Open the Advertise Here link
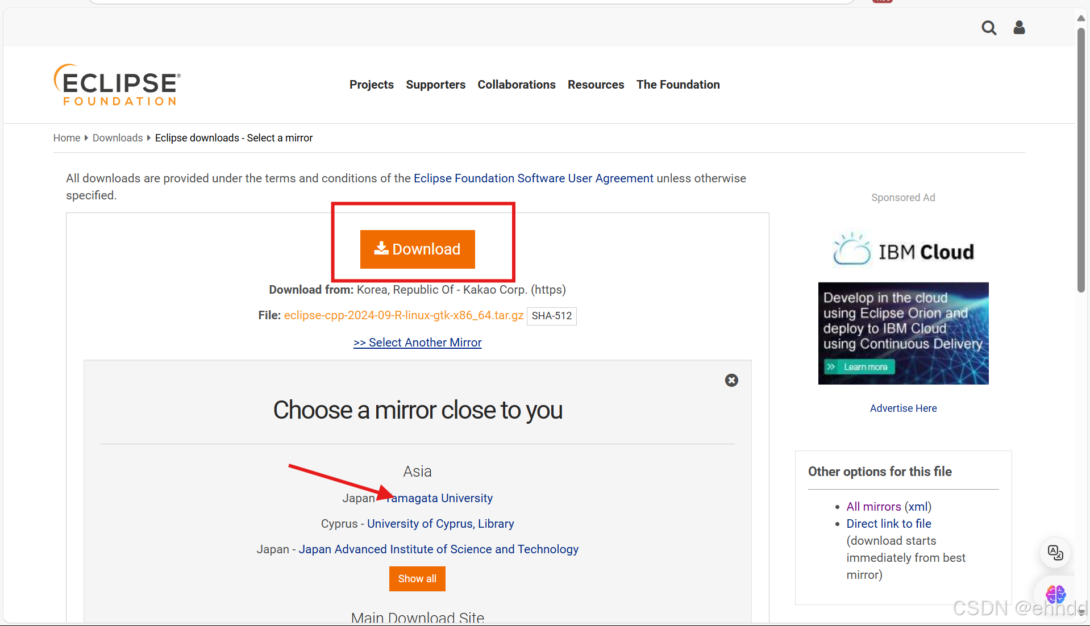Viewport: 1090px width, 626px height. click(903, 408)
